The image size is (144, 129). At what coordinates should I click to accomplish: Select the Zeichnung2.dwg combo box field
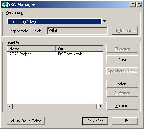point(57,21)
